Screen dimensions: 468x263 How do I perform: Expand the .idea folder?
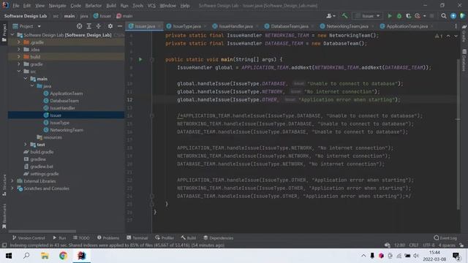click(x=19, y=50)
